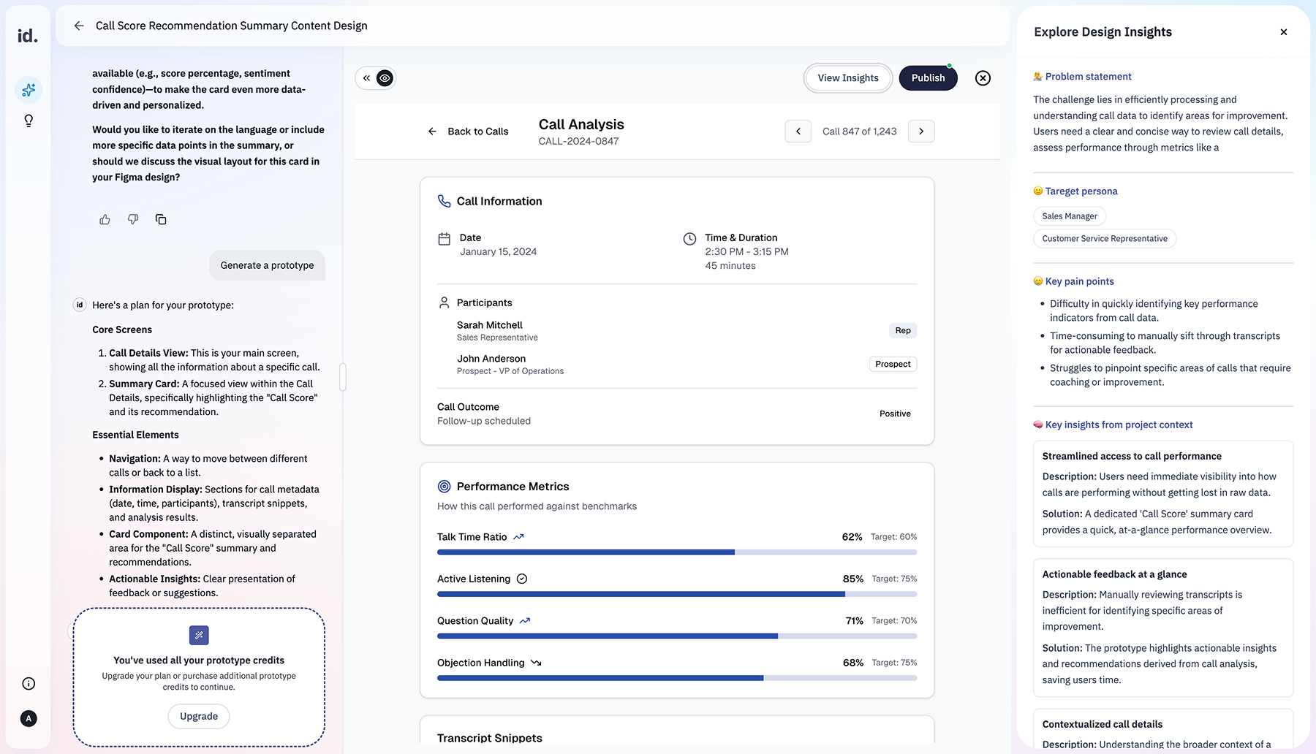The image size is (1316, 754).
Task: Click the circled X close preview icon
Action: click(983, 78)
